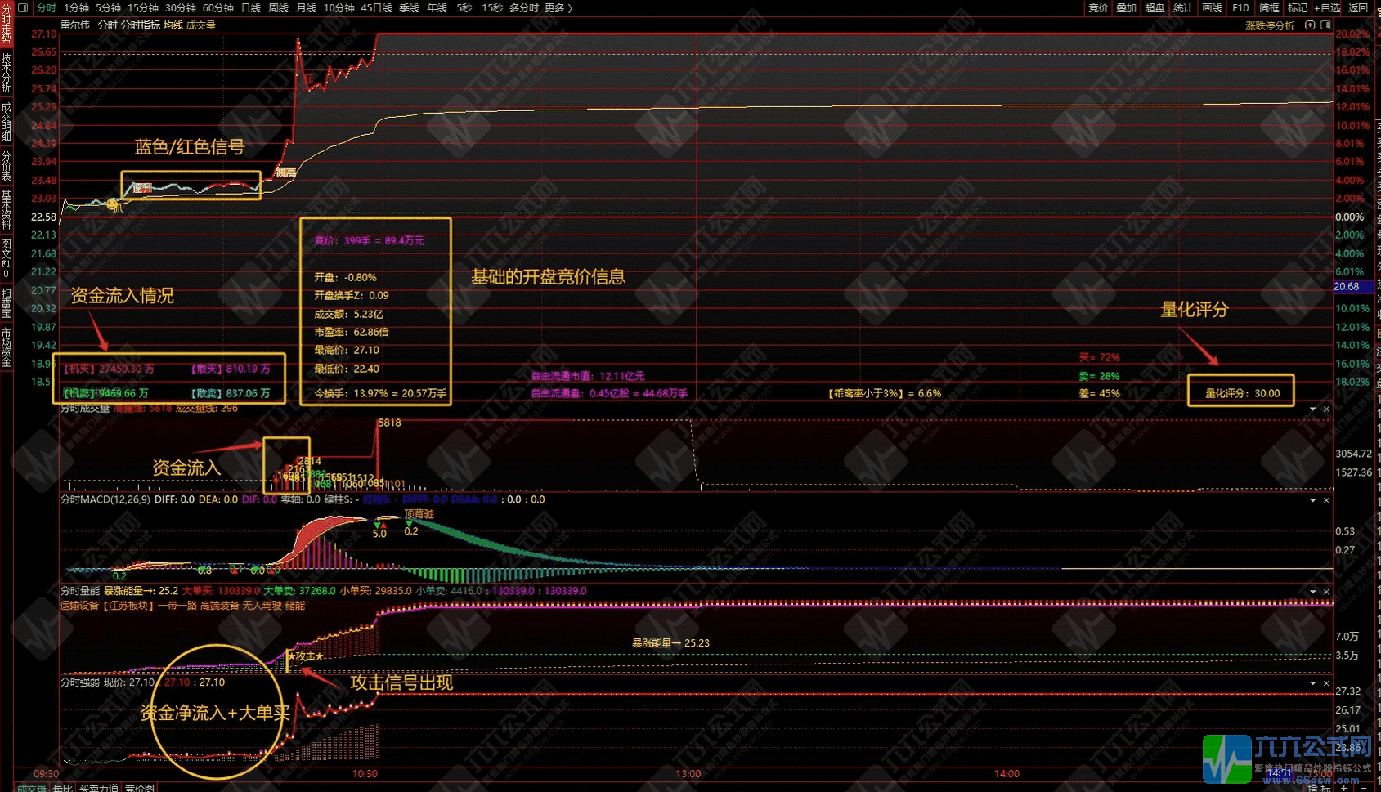Click the 攻击 star signal marker
The height and width of the screenshot is (792, 1381).
[x=305, y=656]
